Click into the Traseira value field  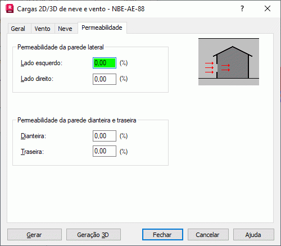coord(105,151)
